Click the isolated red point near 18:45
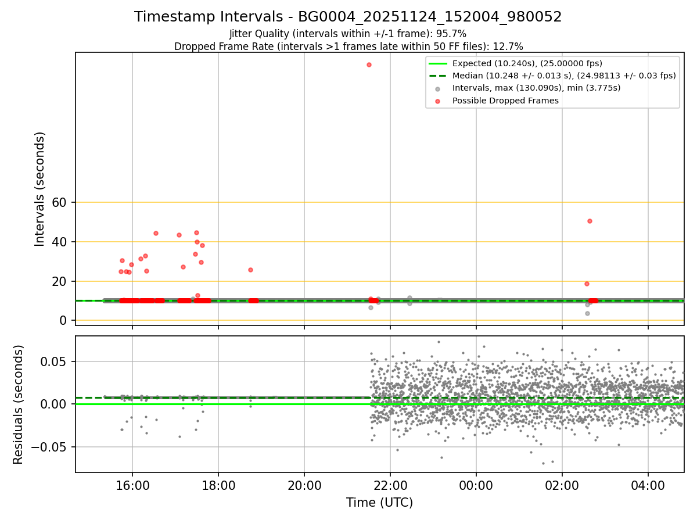 (x=250, y=270)
